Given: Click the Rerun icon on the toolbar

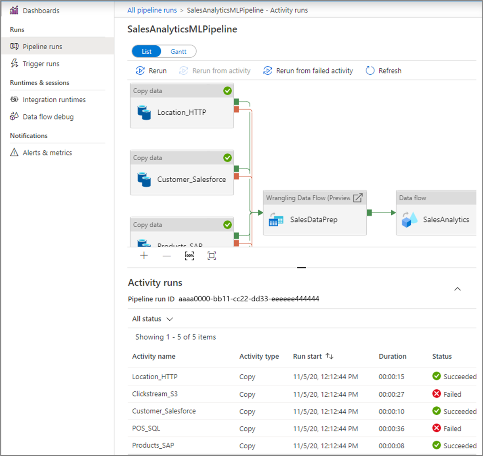Looking at the screenshot, I should tap(140, 70).
